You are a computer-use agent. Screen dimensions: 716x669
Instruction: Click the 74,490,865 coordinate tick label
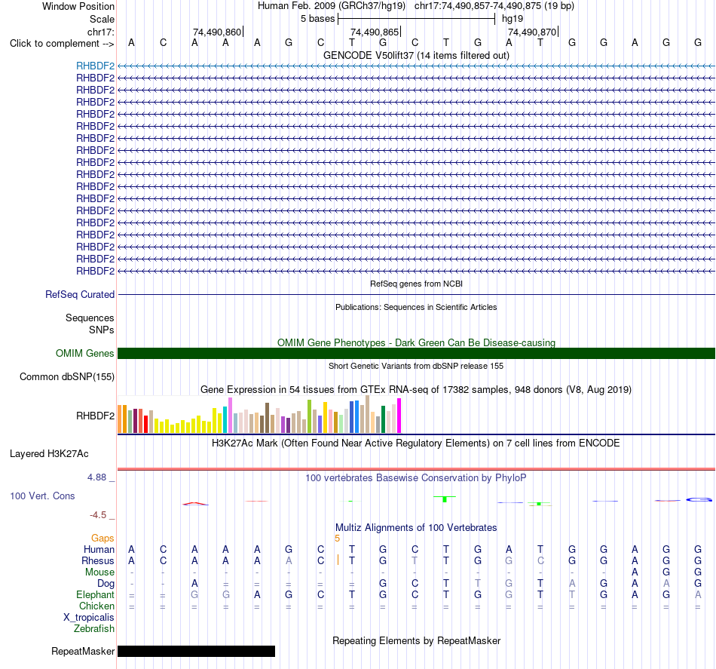(x=375, y=32)
